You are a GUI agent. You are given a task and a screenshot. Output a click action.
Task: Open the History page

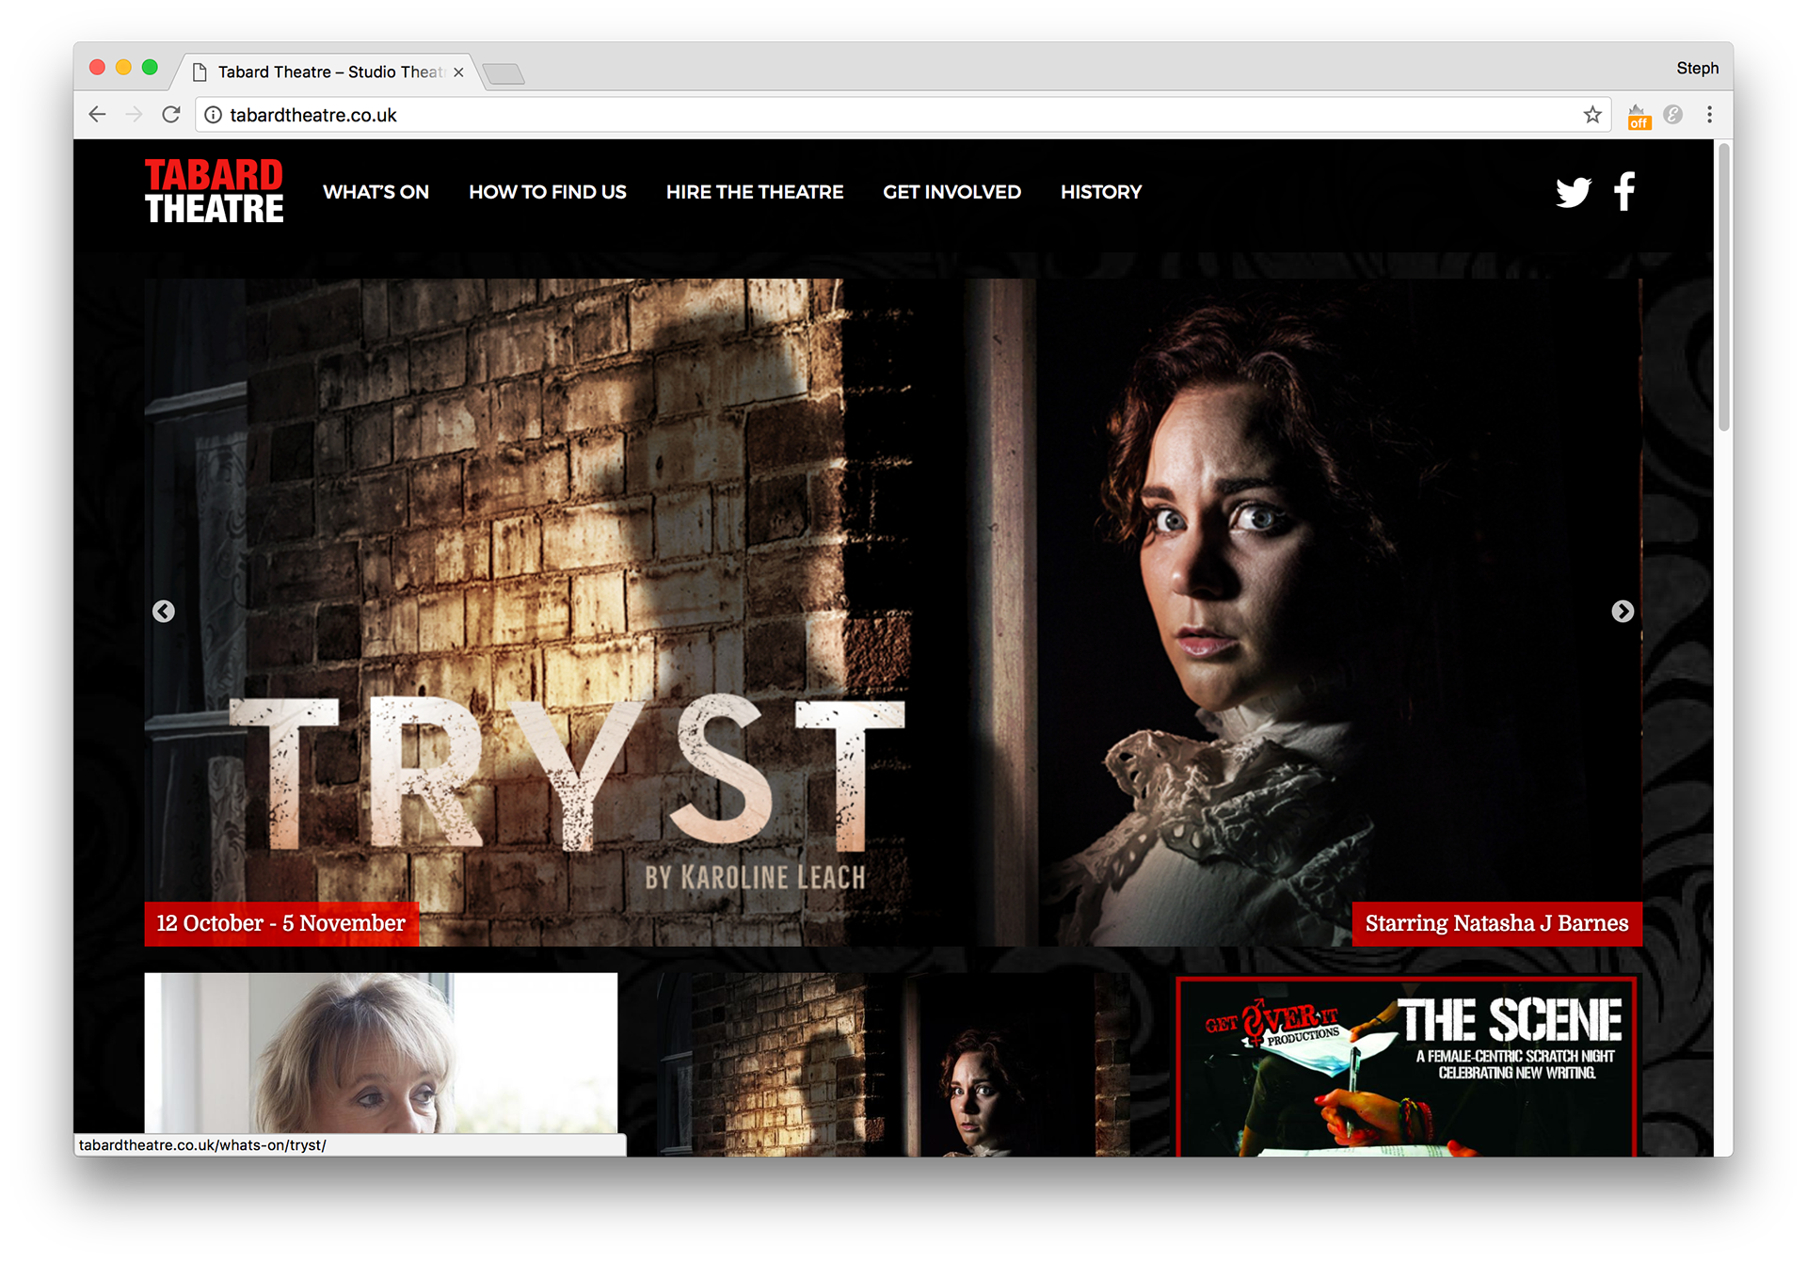[1101, 192]
